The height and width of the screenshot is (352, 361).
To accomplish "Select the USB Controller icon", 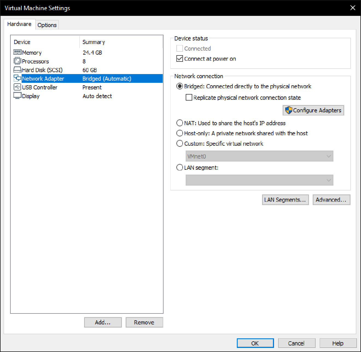I will click(17, 87).
